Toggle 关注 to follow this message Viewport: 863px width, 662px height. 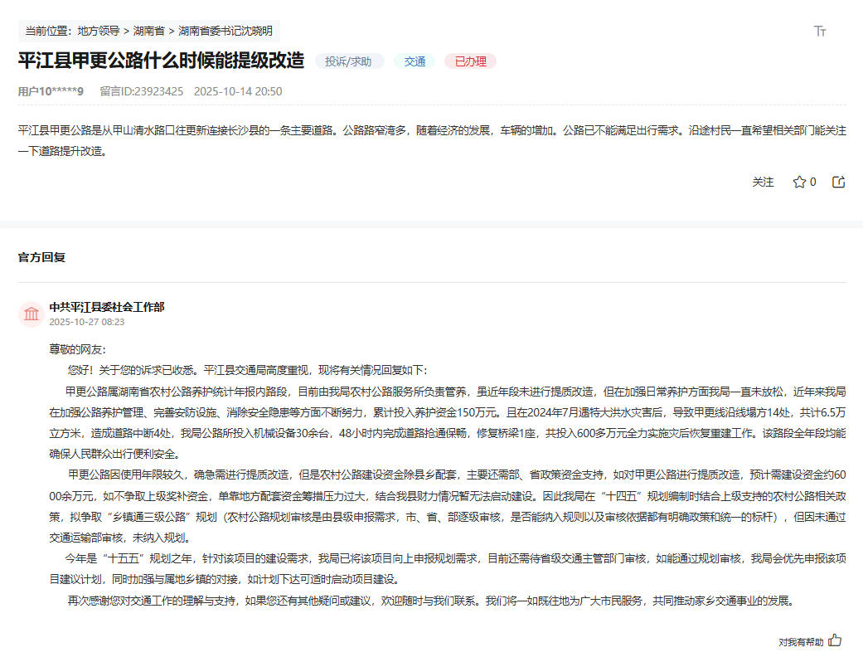(x=763, y=182)
